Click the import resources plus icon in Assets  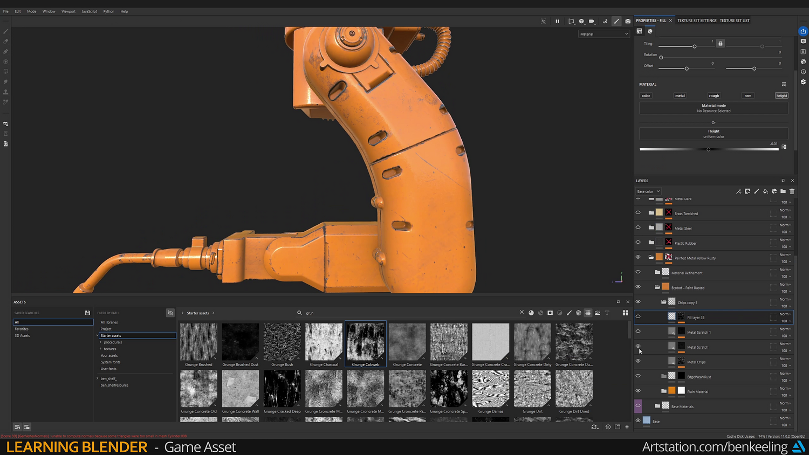(x=627, y=427)
